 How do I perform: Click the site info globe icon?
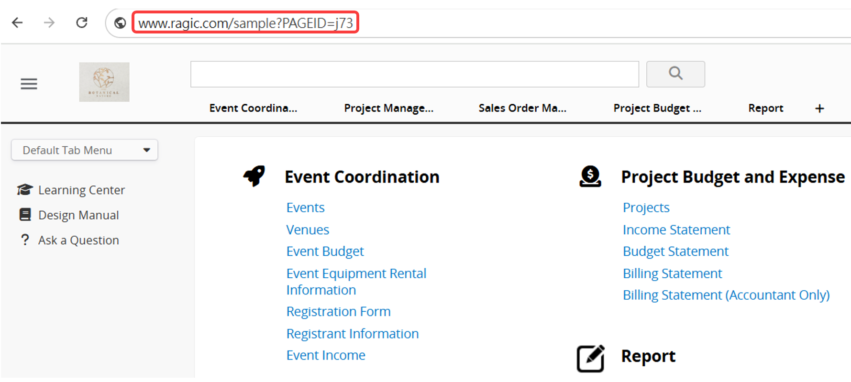120,23
